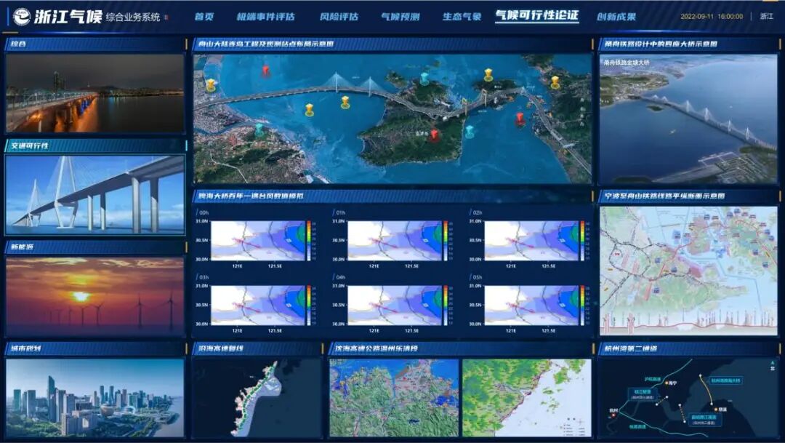Open the wind turbine sunset image under 新能源
The height and width of the screenshot is (443, 785).
tap(95, 296)
